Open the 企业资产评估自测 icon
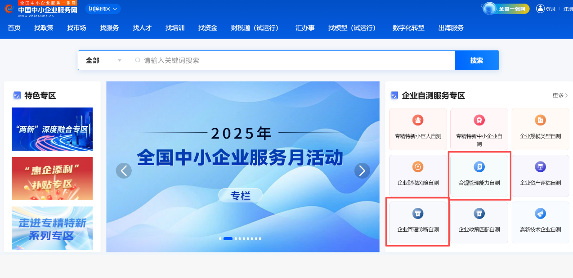Screen dimensions: 573x278 click(540, 167)
